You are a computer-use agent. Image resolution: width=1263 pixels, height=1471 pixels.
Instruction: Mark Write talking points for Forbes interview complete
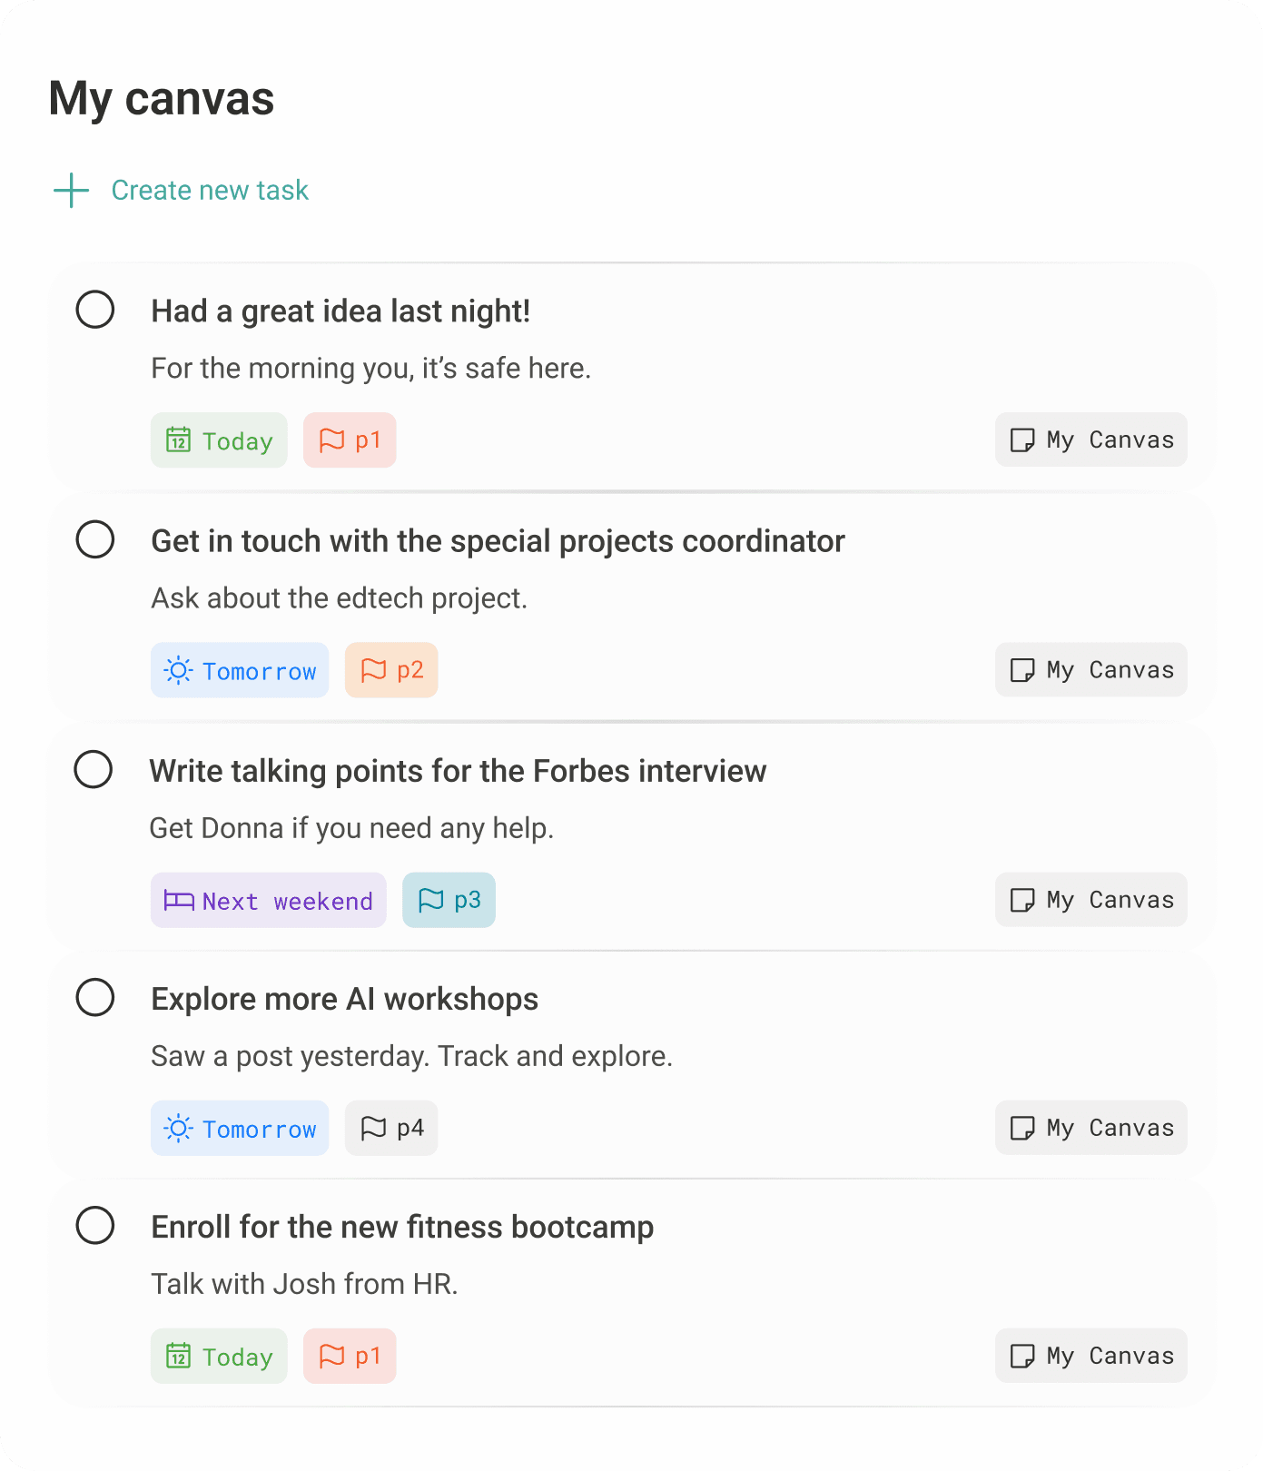click(x=95, y=770)
